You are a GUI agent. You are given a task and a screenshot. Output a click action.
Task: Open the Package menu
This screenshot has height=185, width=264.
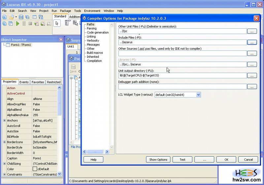click(65, 11)
